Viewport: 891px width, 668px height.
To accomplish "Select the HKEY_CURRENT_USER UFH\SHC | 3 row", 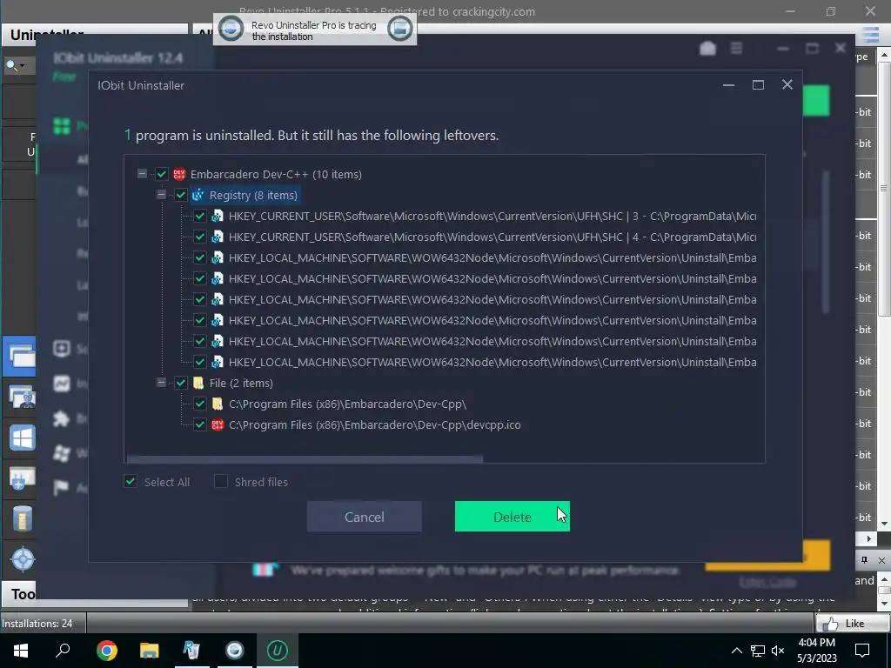I will (492, 217).
